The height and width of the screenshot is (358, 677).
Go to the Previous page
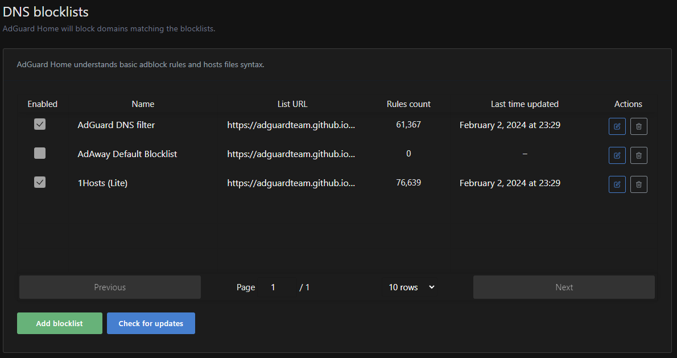coord(110,287)
